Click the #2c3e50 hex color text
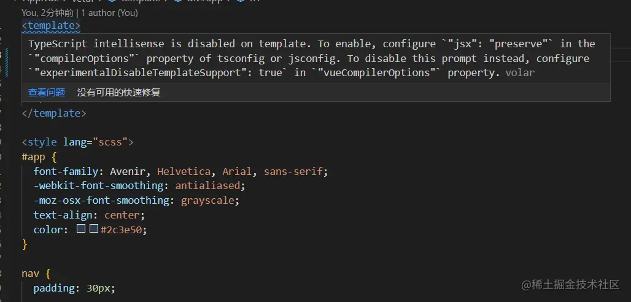Image resolution: width=631 pixels, height=302 pixels. click(123, 230)
